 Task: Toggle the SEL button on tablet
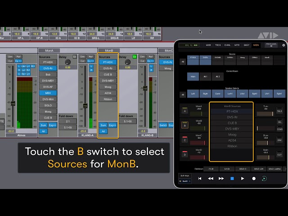[x=279, y=121]
